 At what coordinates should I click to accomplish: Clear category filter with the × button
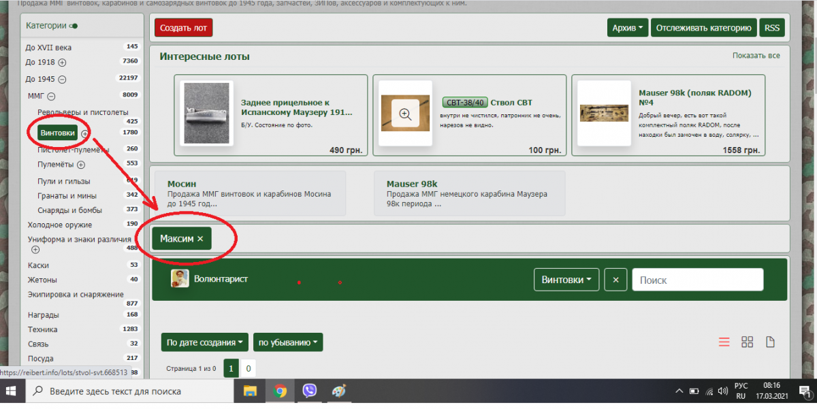(615, 280)
